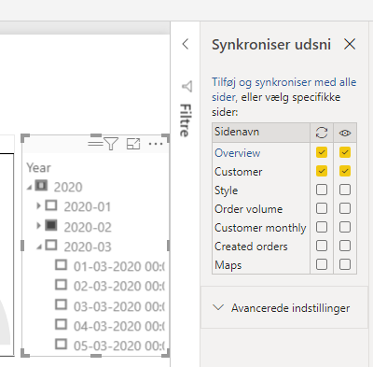Image resolution: width=373 pixels, height=367 pixels.
Task: Select the 2020-03 checkbox
Action: pos(51,245)
